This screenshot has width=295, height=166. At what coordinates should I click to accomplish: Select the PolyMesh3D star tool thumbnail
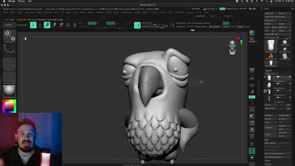coord(285,50)
